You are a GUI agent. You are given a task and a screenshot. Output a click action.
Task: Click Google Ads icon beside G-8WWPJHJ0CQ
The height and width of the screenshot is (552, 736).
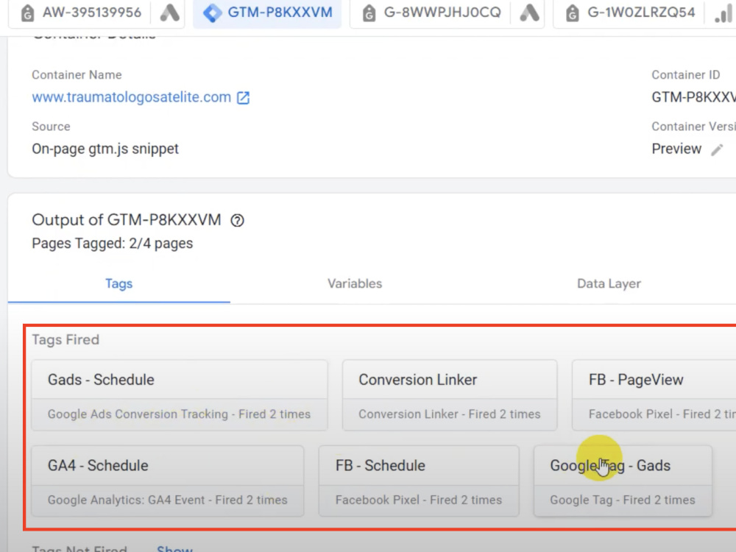(x=529, y=13)
